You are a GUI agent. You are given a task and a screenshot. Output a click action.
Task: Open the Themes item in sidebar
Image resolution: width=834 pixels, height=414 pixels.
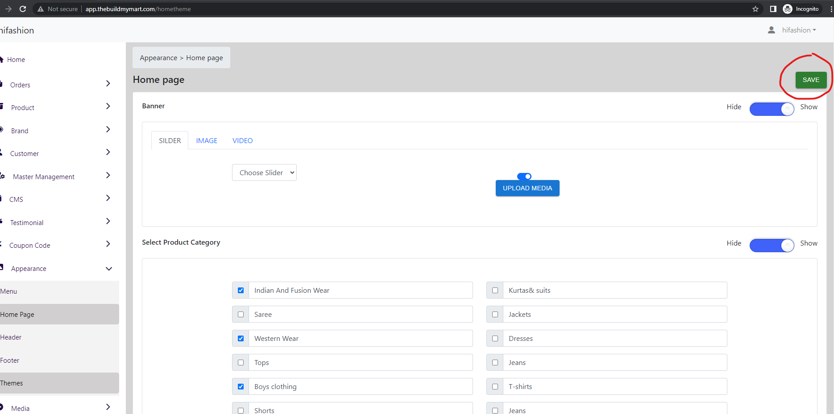59,383
